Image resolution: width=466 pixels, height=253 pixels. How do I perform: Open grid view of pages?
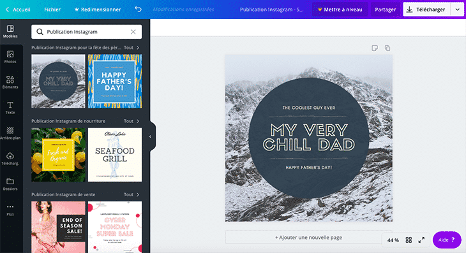[x=409, y=240]
